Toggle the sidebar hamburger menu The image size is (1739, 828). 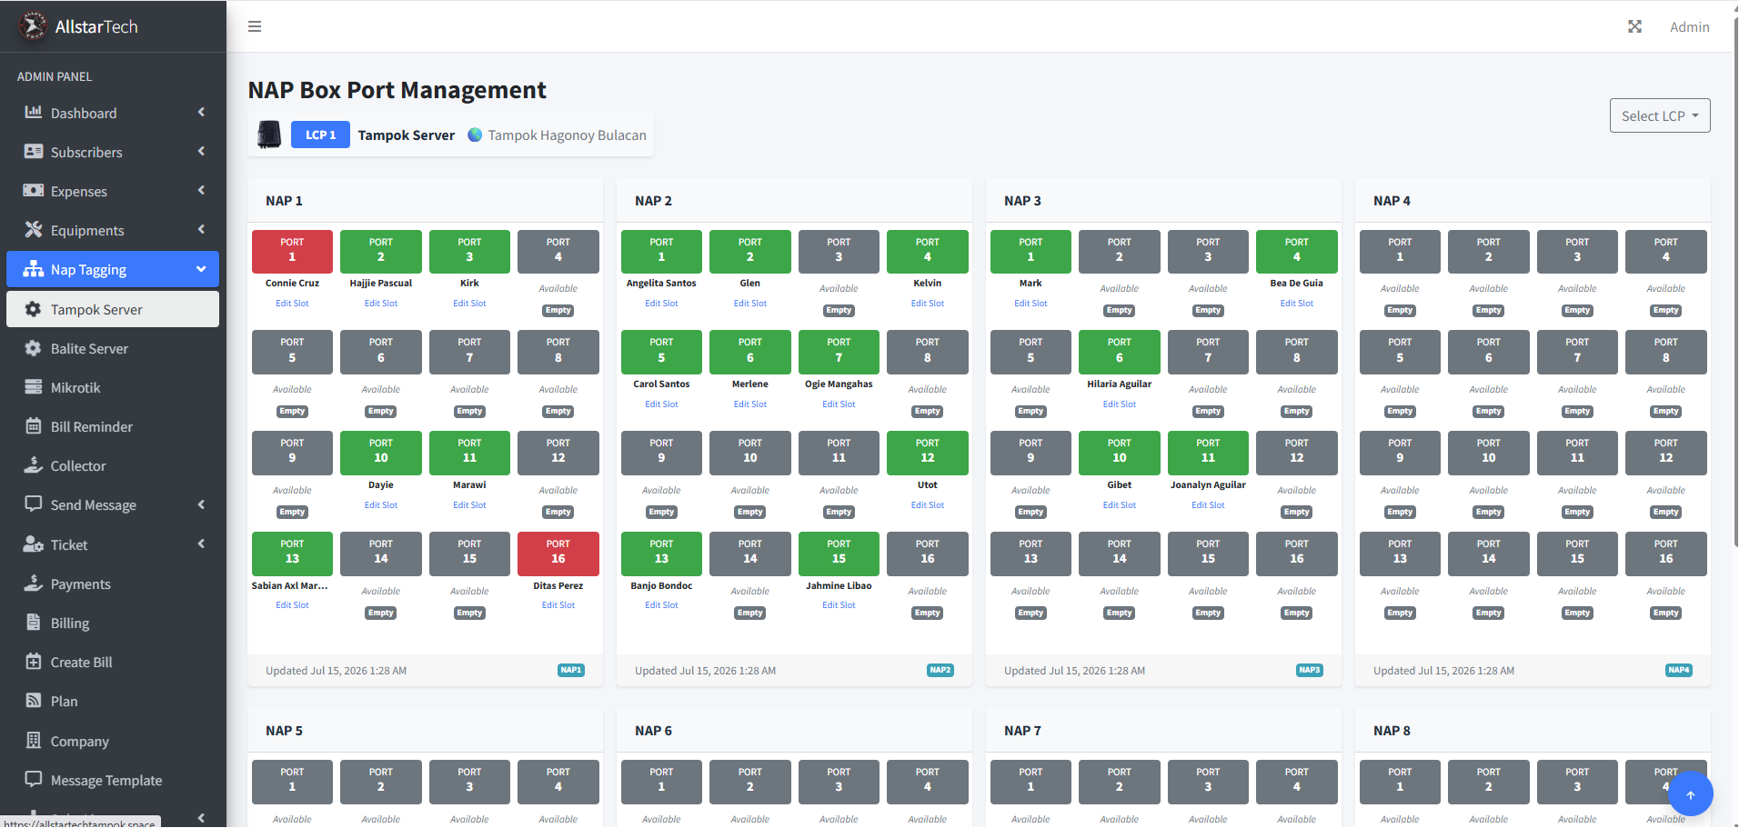coord(255,26)
